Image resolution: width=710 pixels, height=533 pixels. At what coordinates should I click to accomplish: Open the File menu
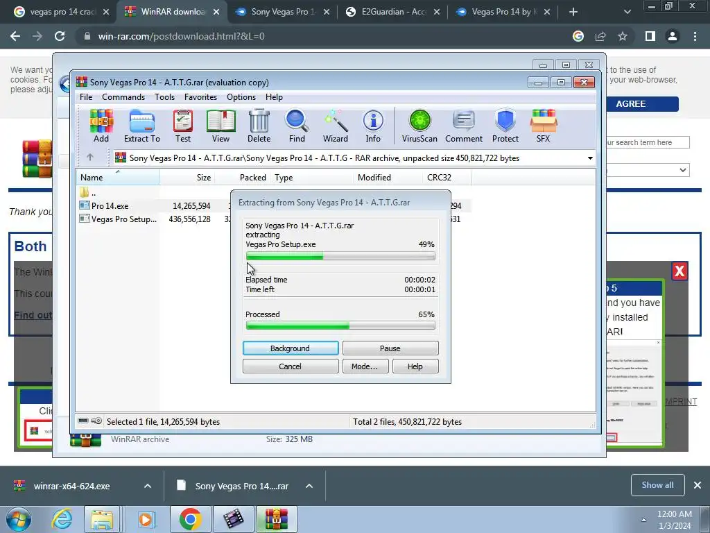(x=85, y=97)
